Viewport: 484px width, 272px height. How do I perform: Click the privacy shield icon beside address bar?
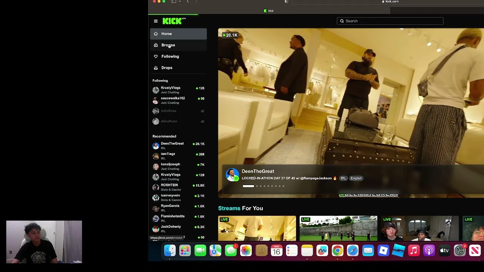coord(286,2)
